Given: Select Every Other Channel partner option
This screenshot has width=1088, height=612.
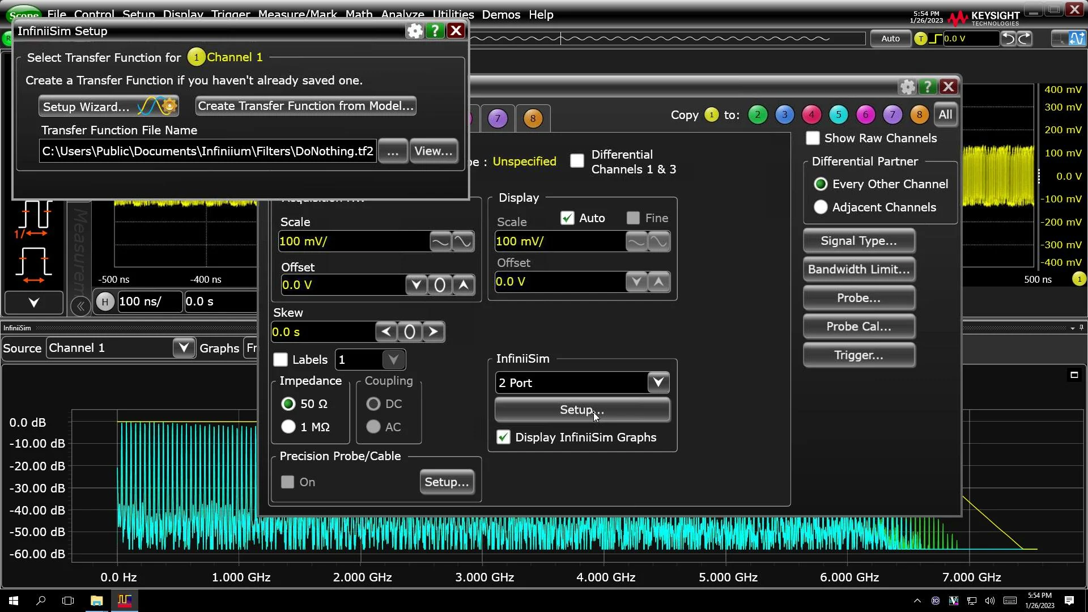Looking at the screenshot, I should pyautogui.click(x=821, y=184).
